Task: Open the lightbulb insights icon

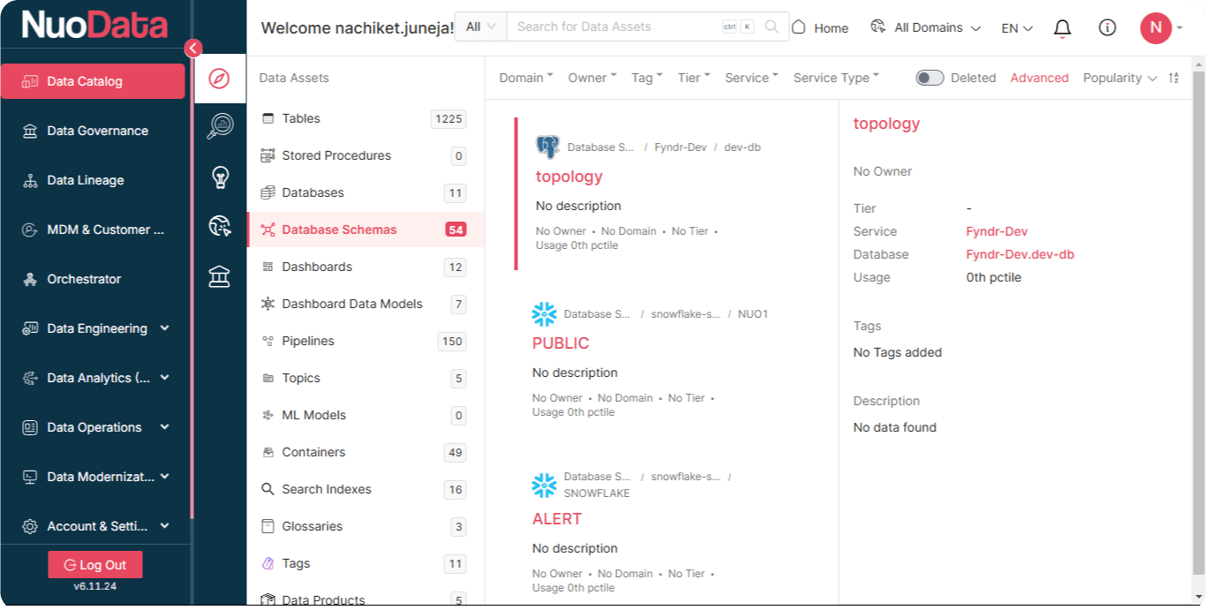Action: tap(219, 177)
